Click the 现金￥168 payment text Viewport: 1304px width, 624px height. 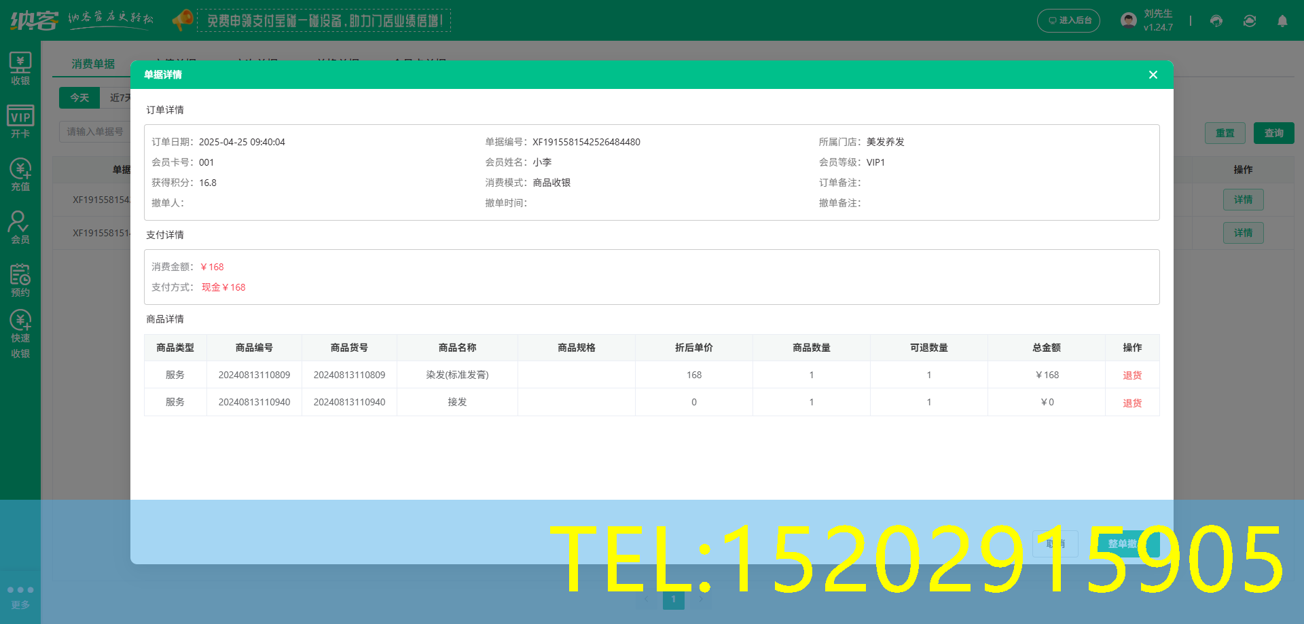[223, 287]
